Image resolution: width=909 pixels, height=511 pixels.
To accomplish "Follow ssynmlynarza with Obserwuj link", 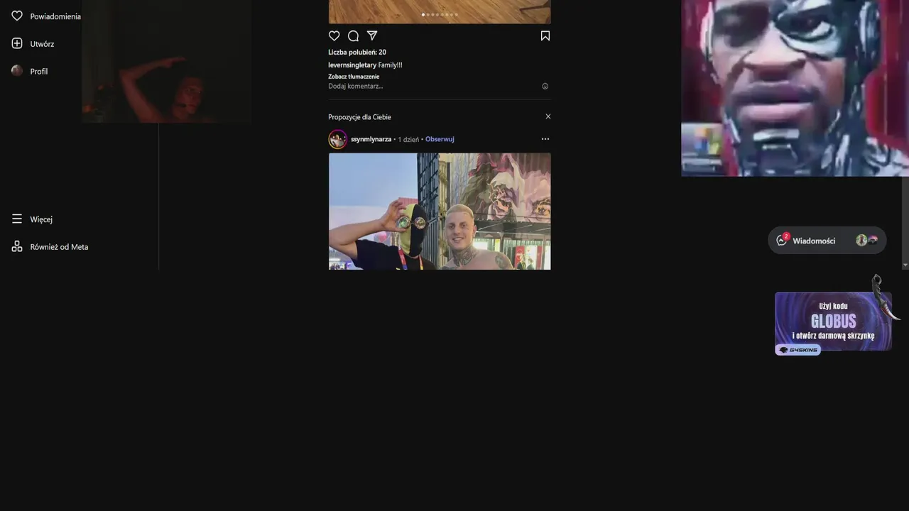I will tap(440, 139).
